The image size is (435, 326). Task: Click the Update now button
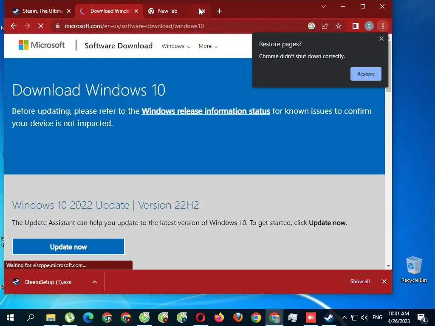68,247
